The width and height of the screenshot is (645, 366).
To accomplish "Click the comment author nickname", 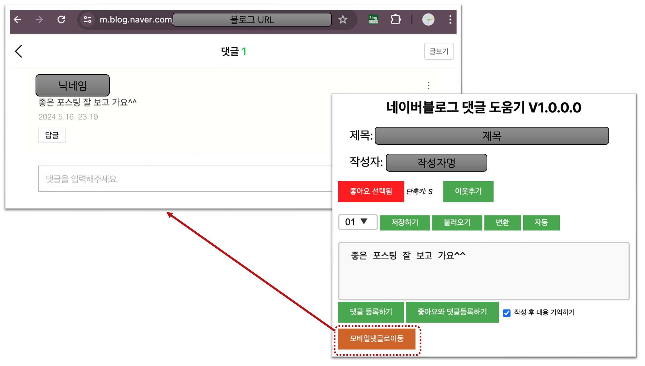I will (x=72, y=85).
